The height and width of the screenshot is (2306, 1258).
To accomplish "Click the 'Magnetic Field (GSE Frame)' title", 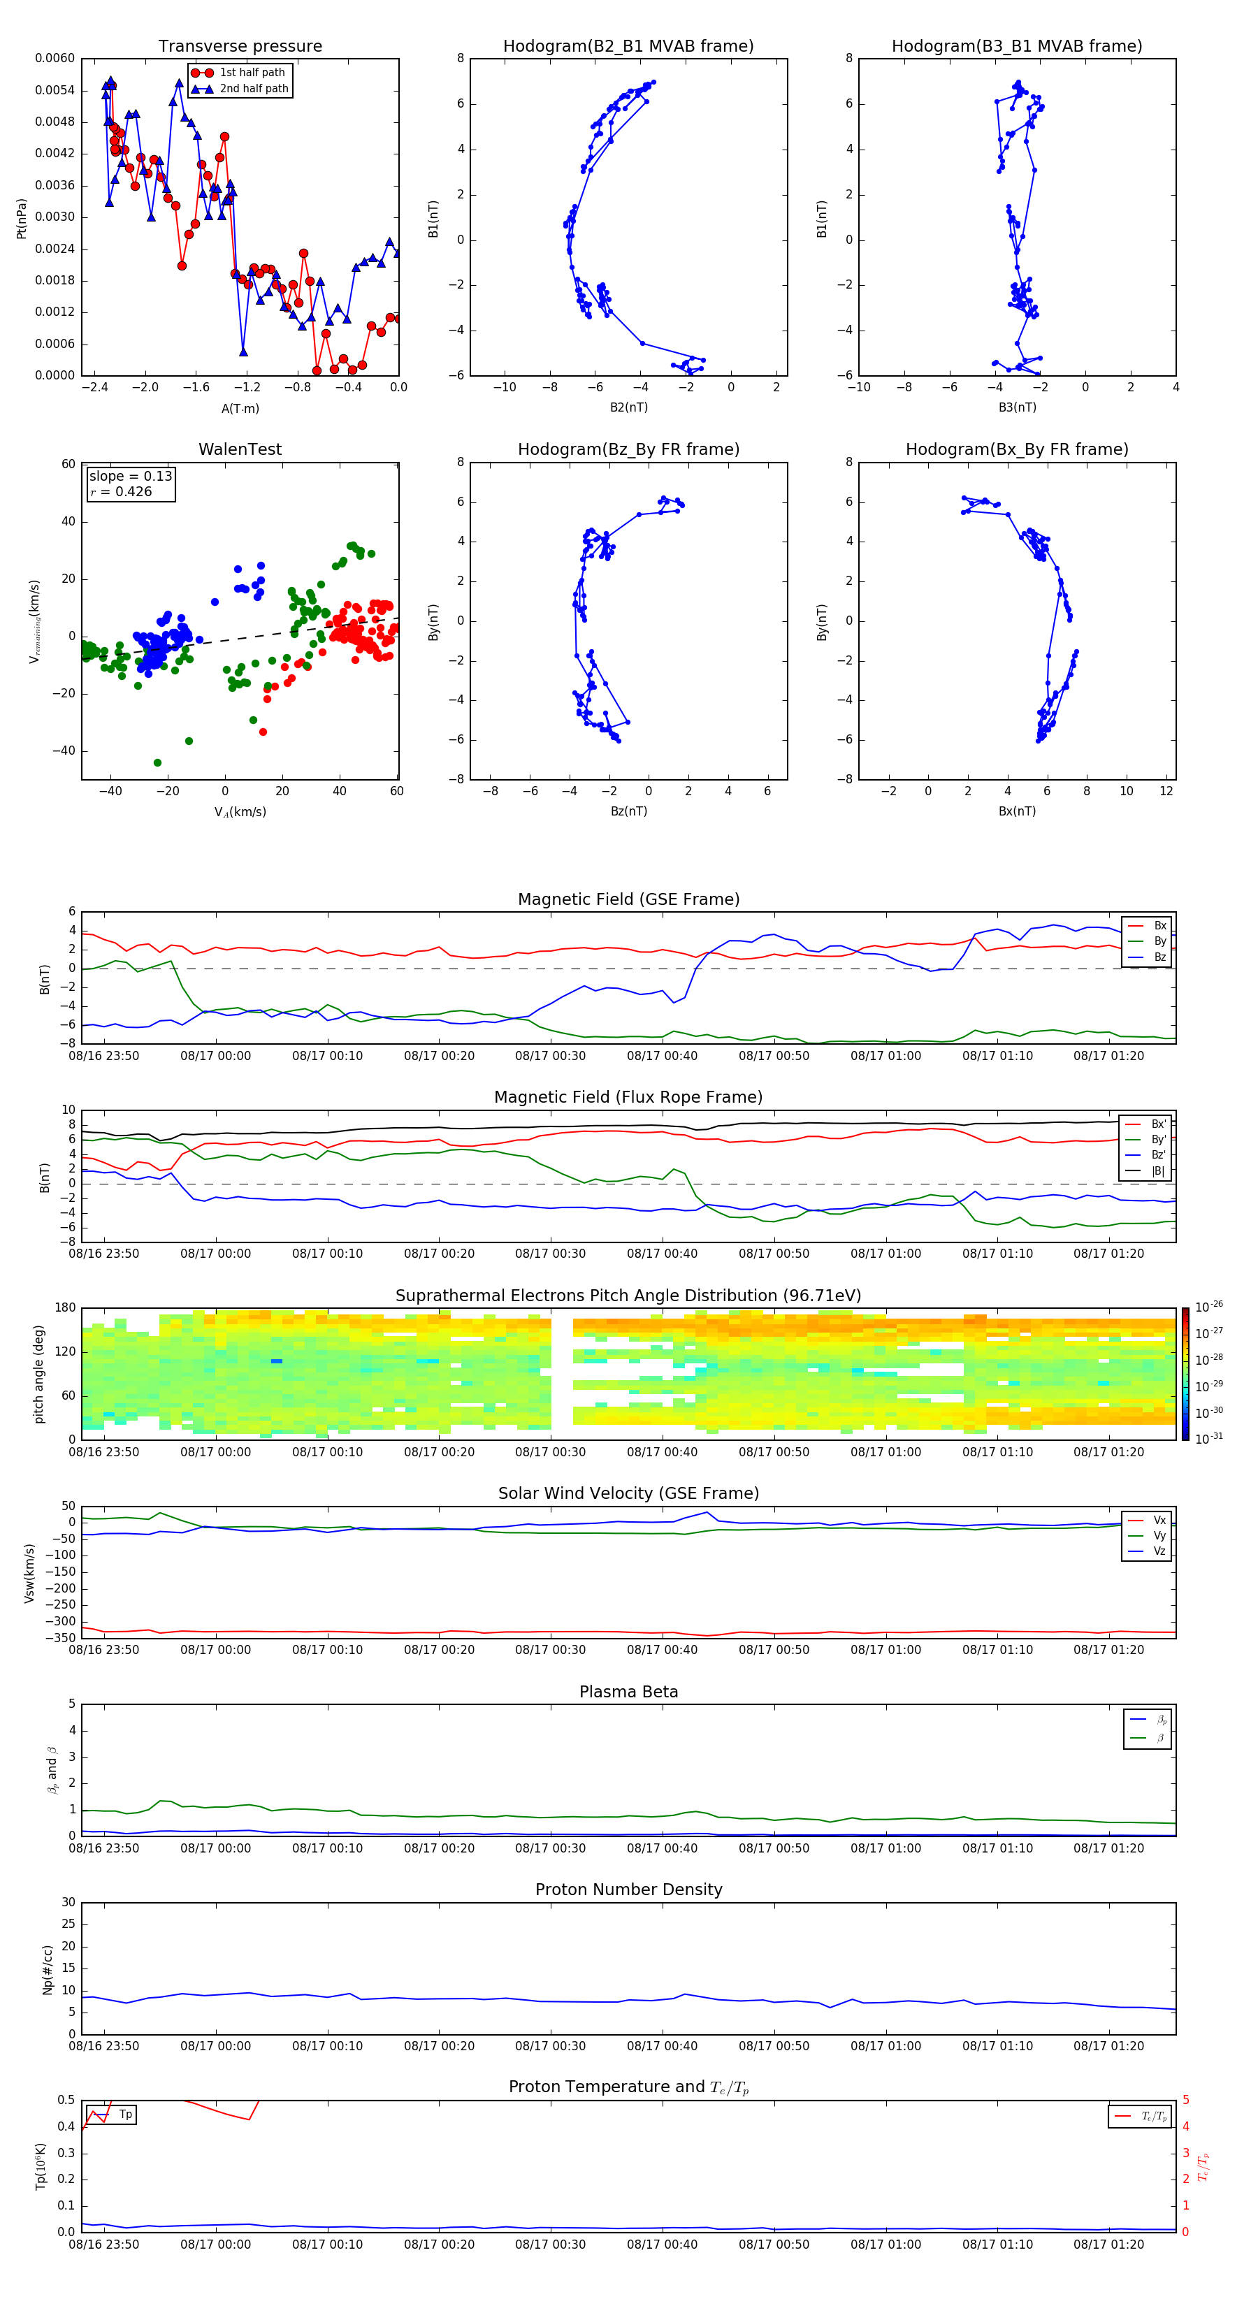I will [x=628, y=899].
